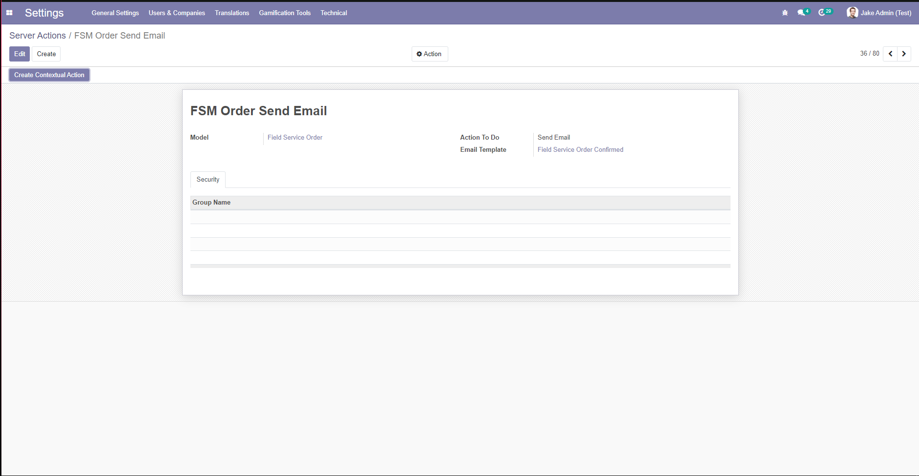919x476 pixels.
Task: Open conversations via the messages icon
Action: [801, 12]
